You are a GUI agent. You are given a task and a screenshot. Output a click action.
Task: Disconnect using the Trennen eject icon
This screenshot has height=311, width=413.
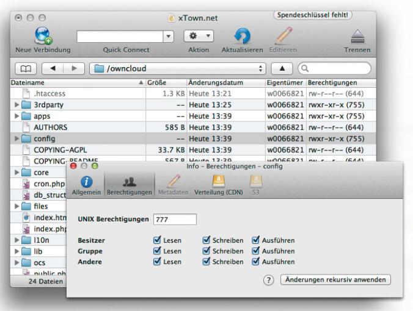tap(357, 36)
